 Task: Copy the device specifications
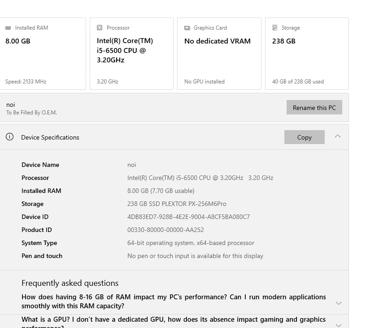coord(304,137)
